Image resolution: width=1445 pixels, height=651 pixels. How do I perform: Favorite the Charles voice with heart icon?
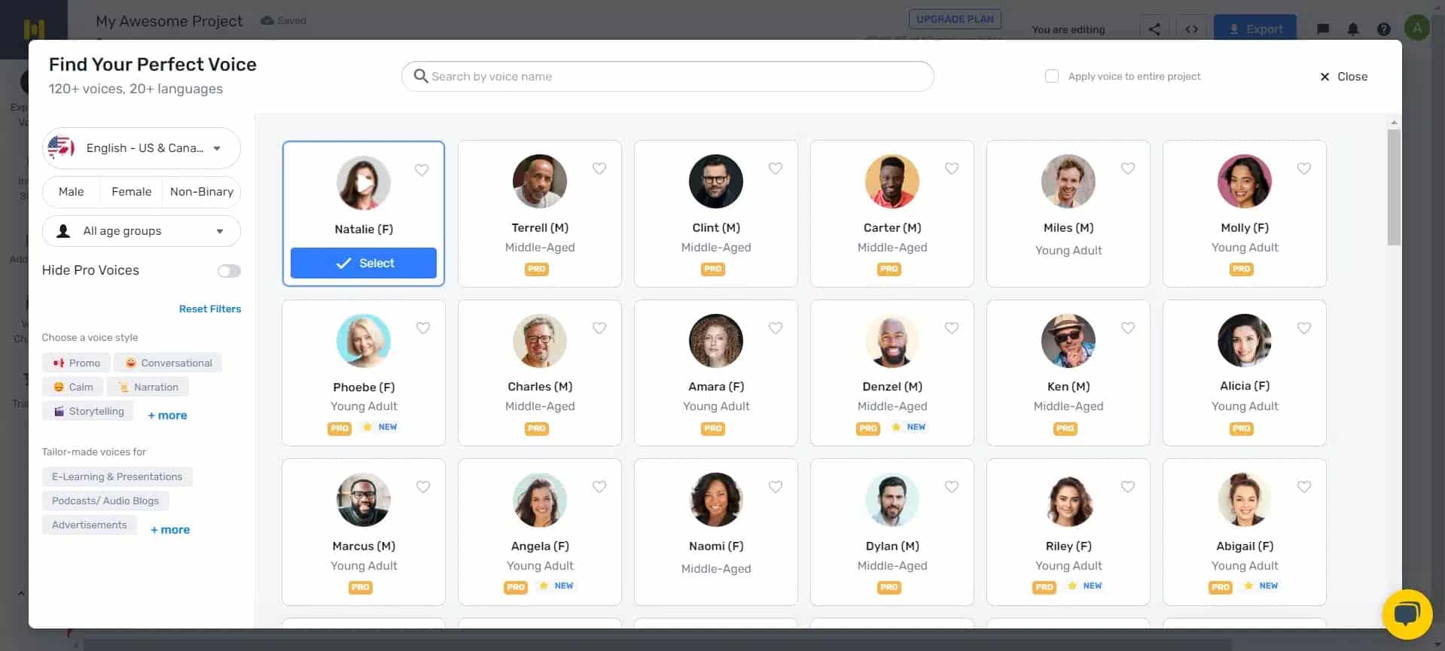[599, 328]
